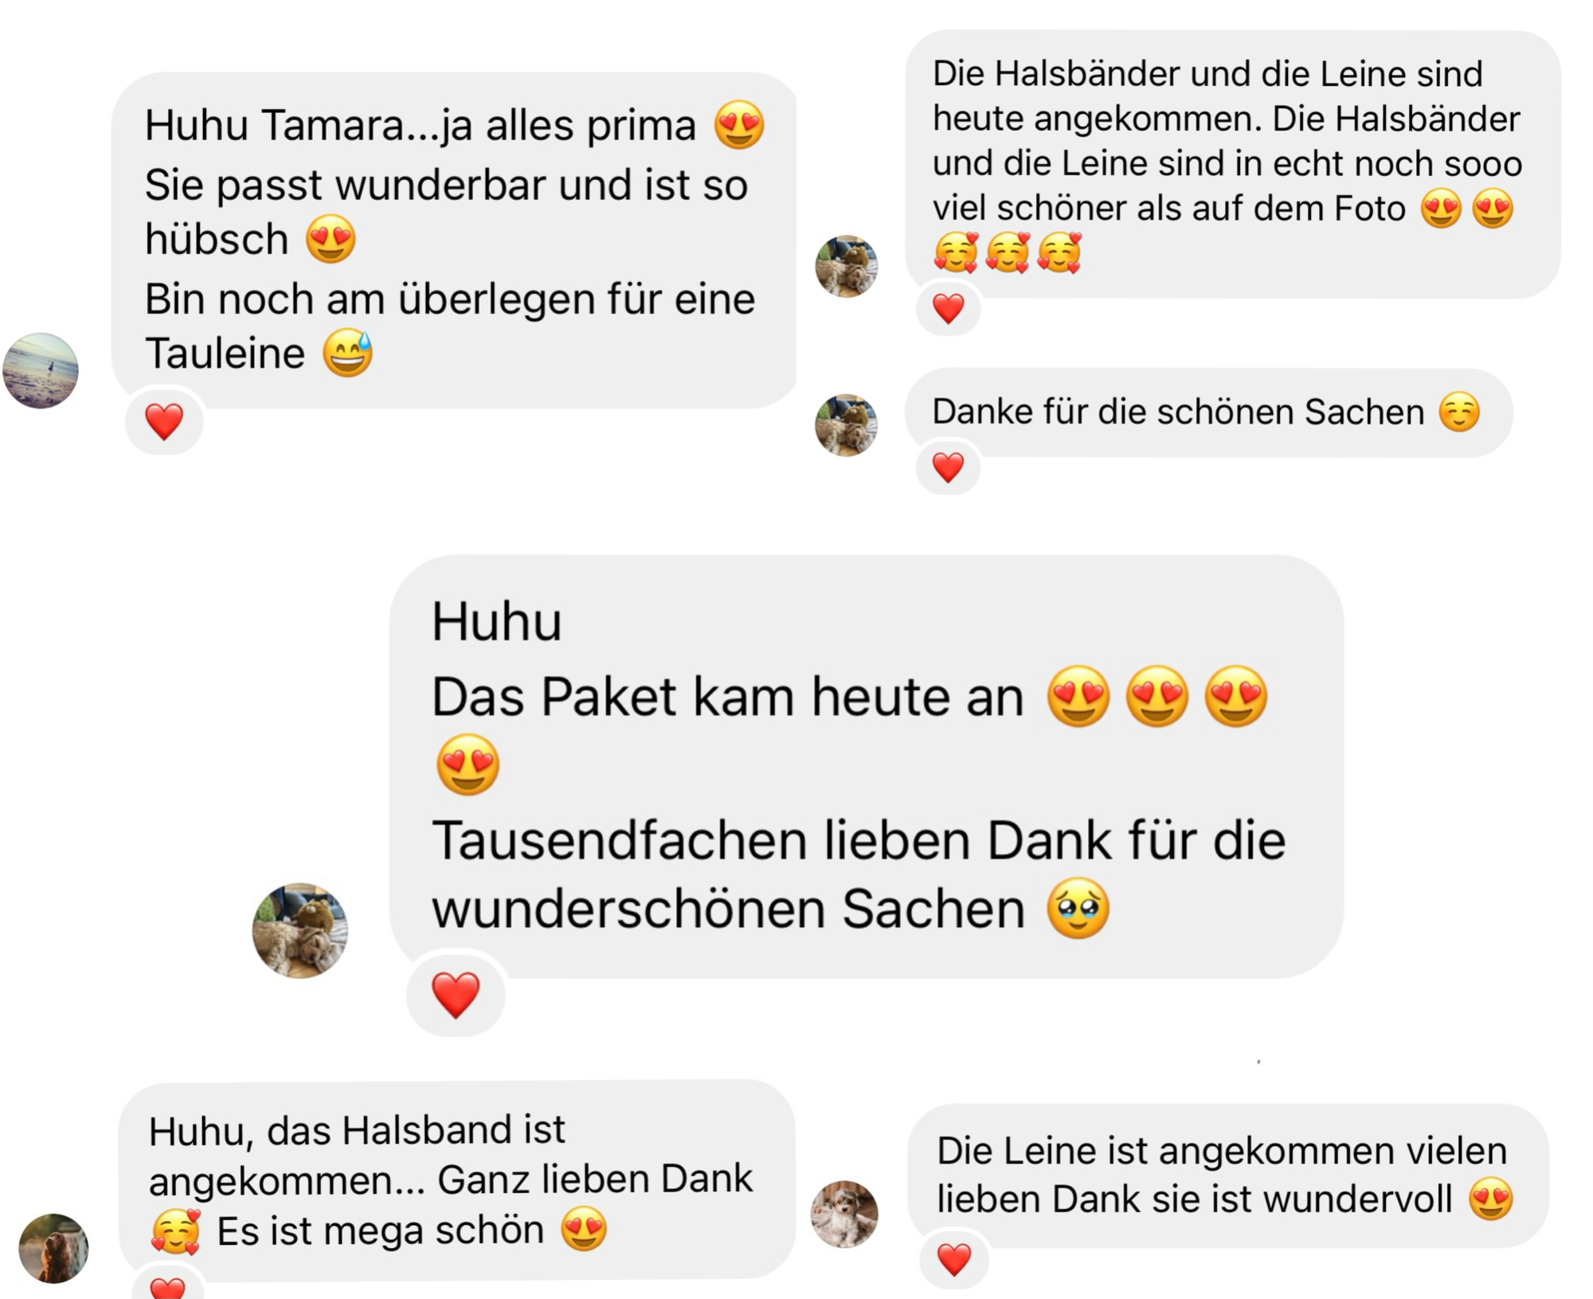Screen dimensions: 1593x1299
Task: Open beach profile avatar beside Tamara message
Action: coord(41,371)
